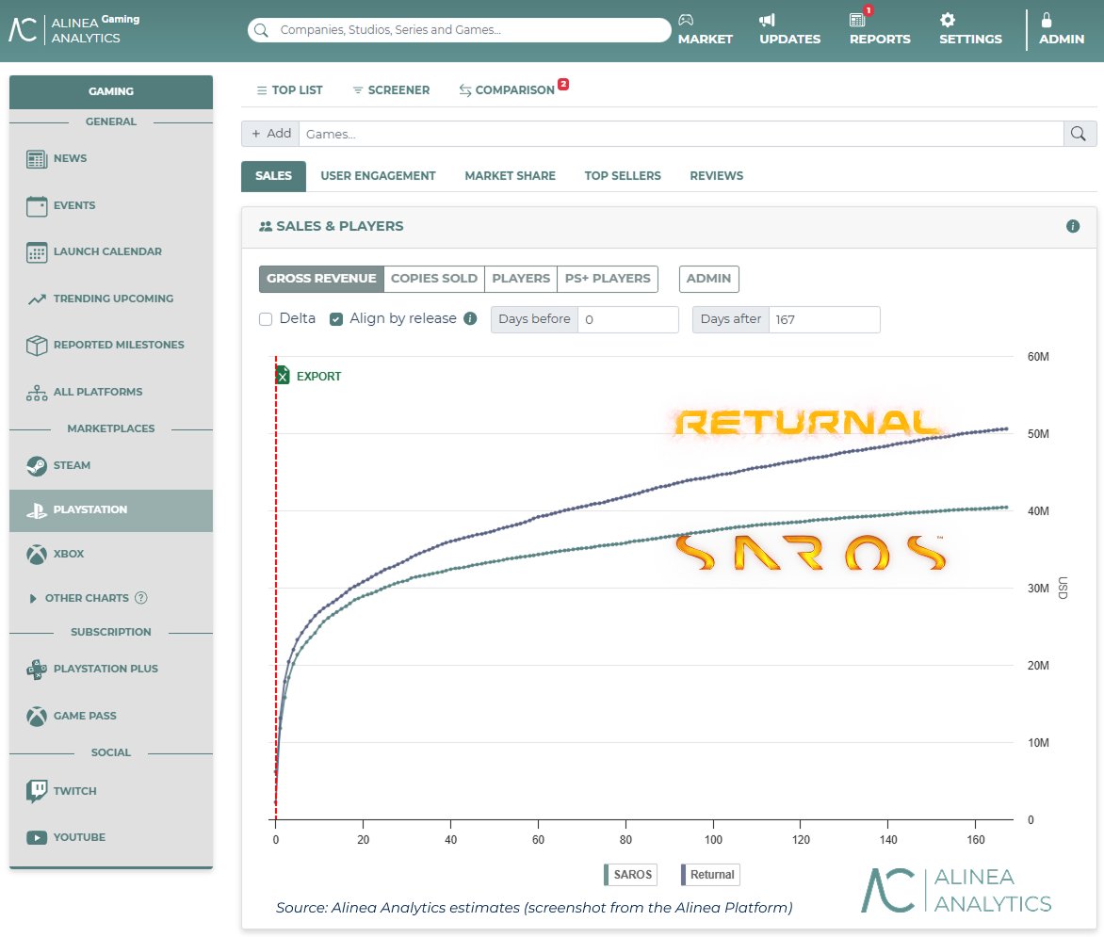The width and height of the screenshot is (1104, 937).
Task: Open the Comparison view
Action: [x=513, y=89]
